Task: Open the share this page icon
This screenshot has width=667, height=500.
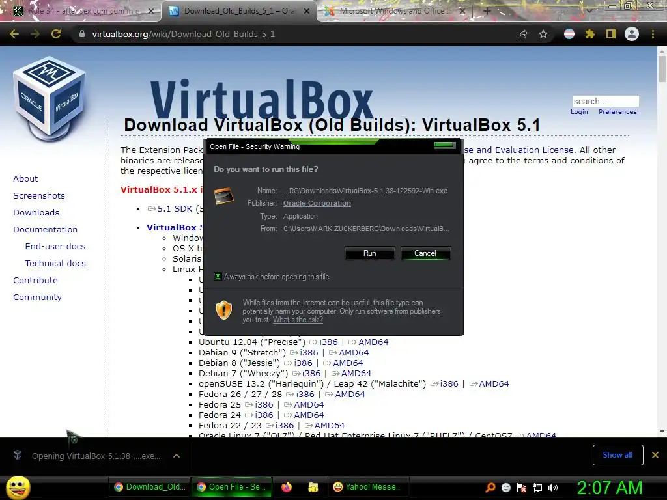Action: coord(522,34)
